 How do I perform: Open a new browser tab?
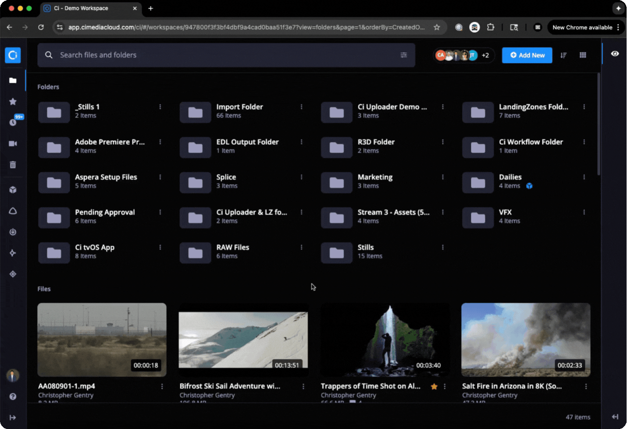coord(150,8)
